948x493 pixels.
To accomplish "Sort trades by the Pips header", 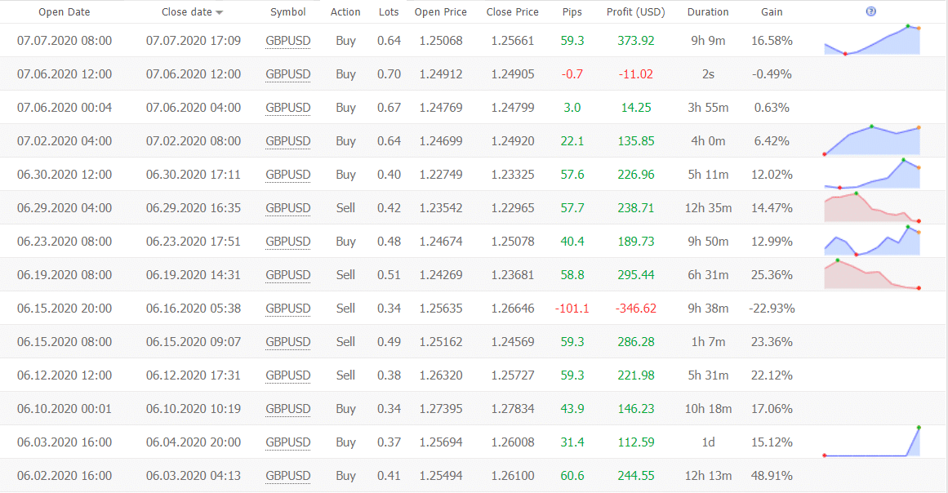I will (572, 12).
